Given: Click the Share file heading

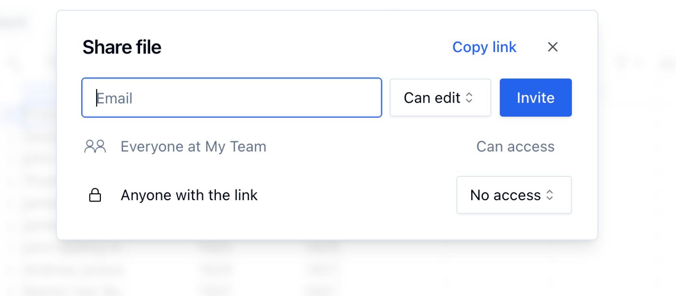Looking at the screenshot, I should (122, 47).
